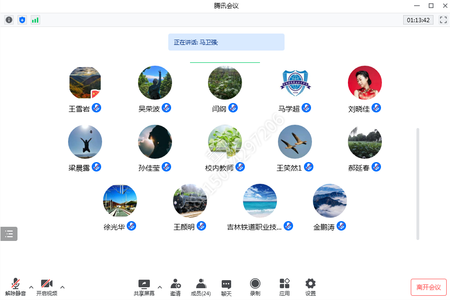Image resolution: width=450 pixels, height=300 pixels.
Task: Open Members list 成员(24)
Action: (x=201, y=287)
